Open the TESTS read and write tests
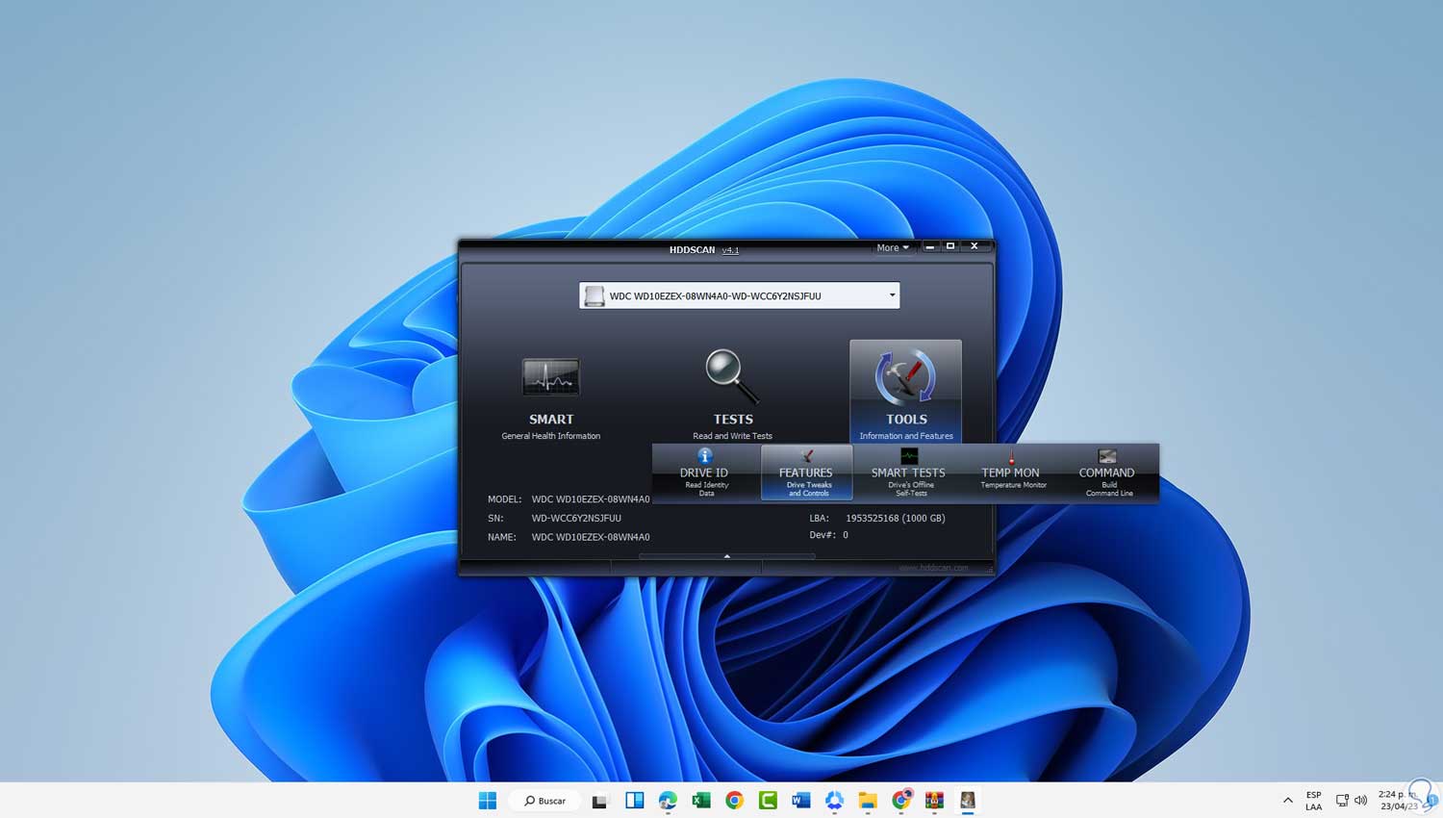Screen dimensions: 1443x818 732,395
